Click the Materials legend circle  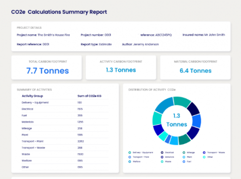162,157
